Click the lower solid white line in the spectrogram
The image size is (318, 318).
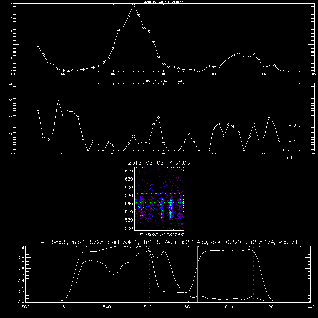pos(159,218)
